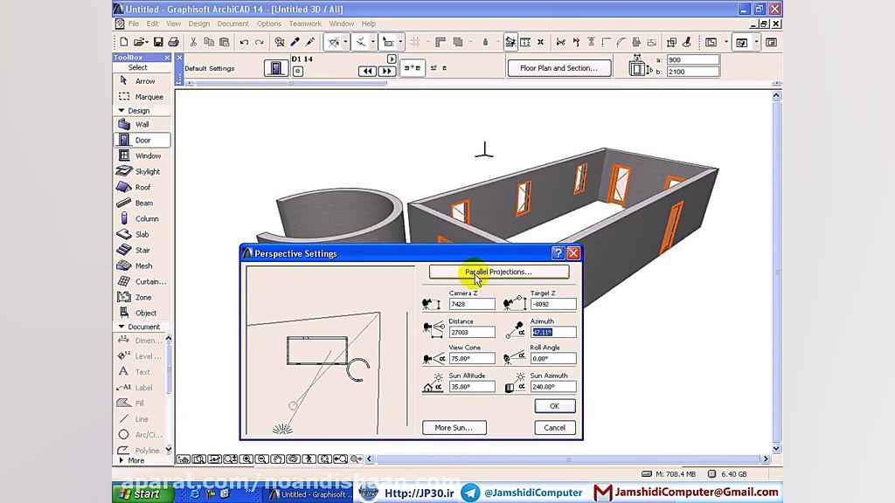
Task: Click the Redo arrow icon
Action: click(x=259, y=42)
